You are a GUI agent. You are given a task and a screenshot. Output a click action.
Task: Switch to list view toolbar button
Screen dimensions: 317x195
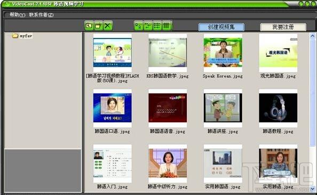click(x=157, y=26)
